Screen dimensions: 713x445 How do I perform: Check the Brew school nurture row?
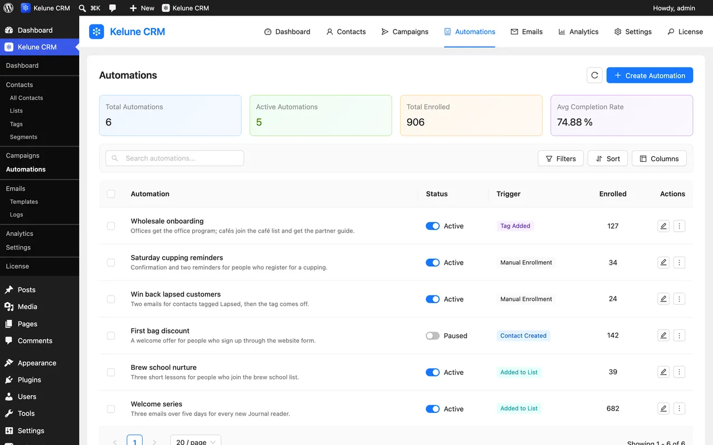pos(111,372)
